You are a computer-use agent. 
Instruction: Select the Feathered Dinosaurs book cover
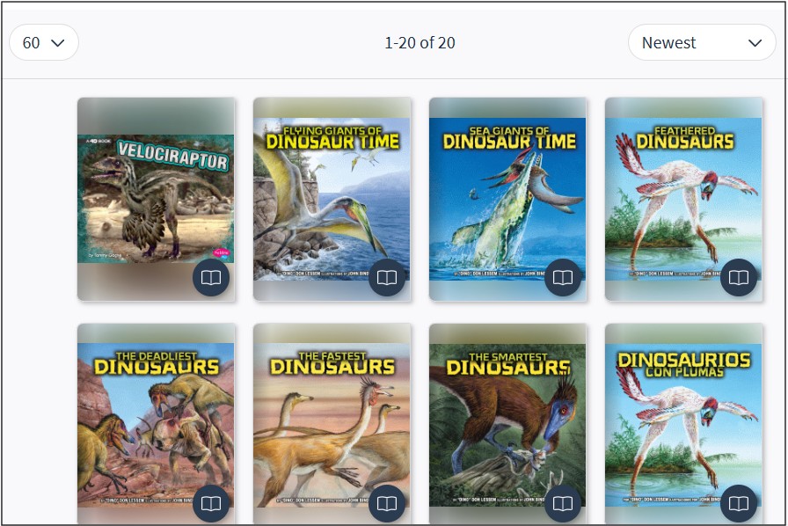[x=684, y=199]
